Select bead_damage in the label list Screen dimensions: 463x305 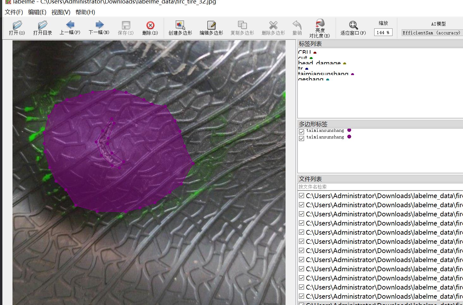click(x=319, y=63)
